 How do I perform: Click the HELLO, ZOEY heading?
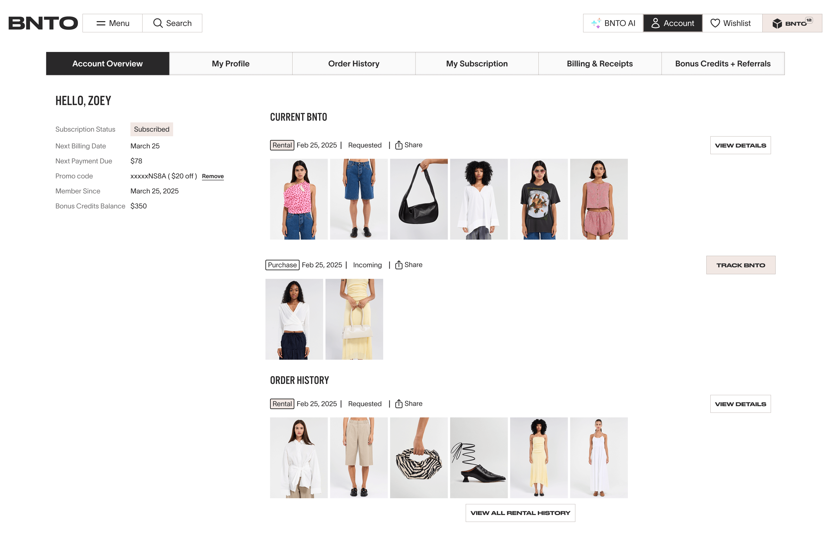[83, 101]
